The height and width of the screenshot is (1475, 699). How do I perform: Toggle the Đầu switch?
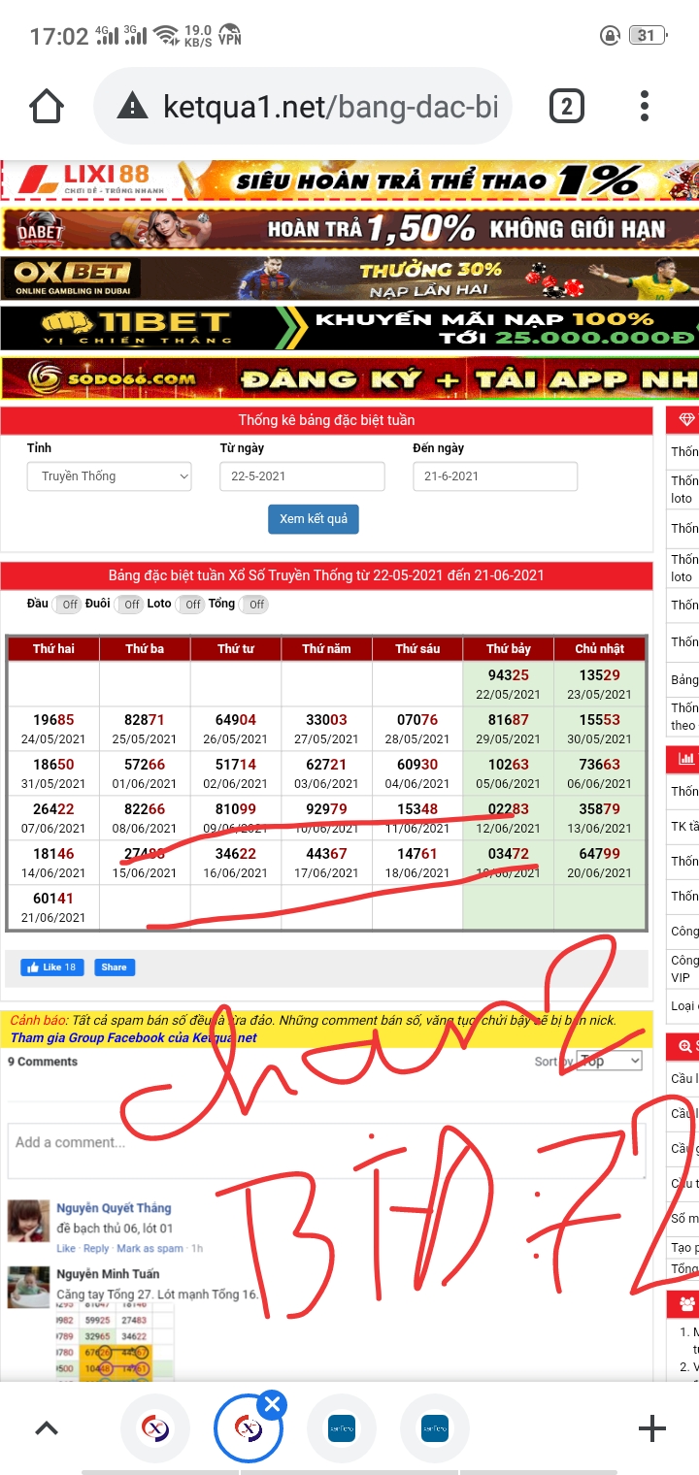click(67, 604)
